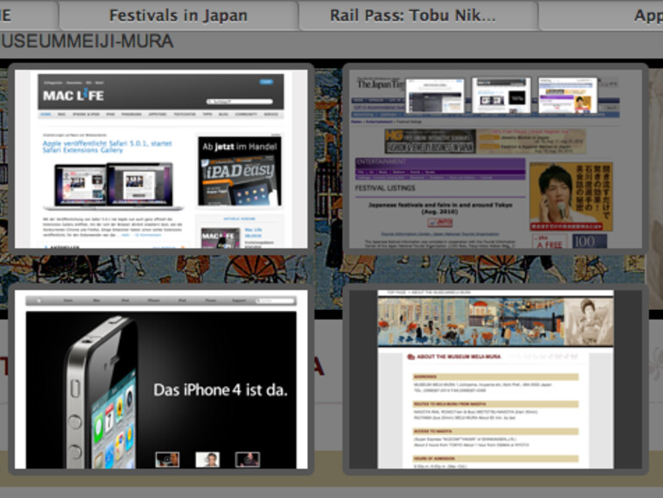Click the Mac Life magazine cover at thumbnail bottom
The height and width of the screenshot is (498, 663).
[x=220, y=238]
